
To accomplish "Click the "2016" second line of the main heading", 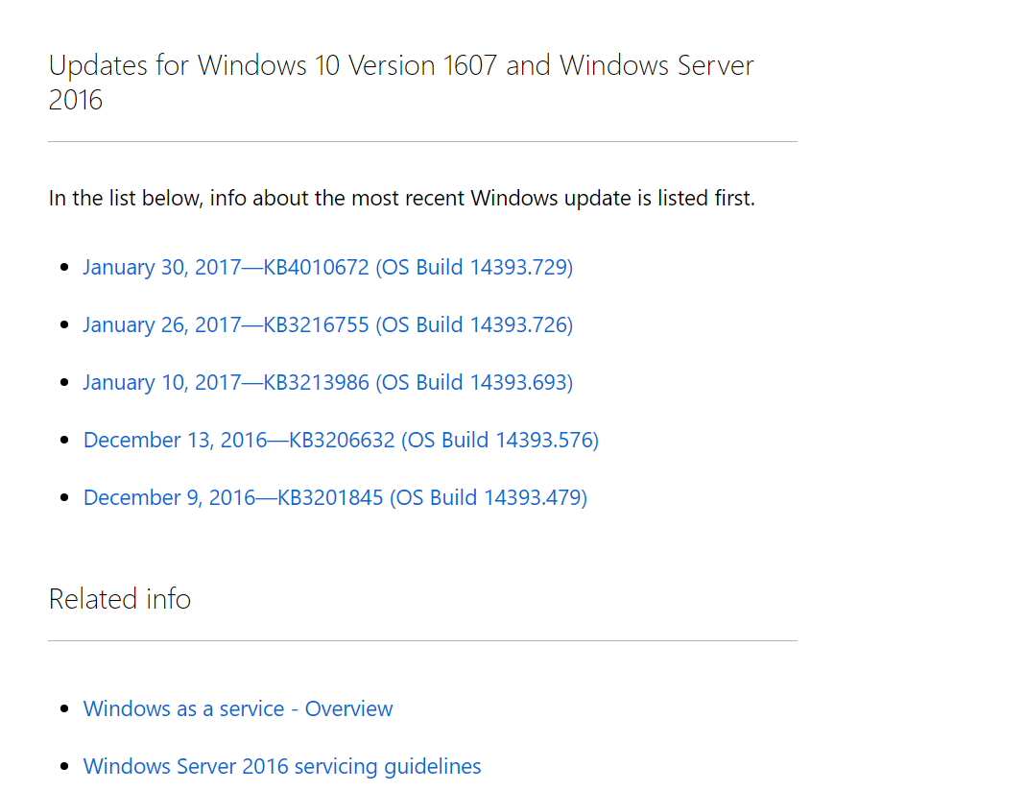I will click(76, 100).
